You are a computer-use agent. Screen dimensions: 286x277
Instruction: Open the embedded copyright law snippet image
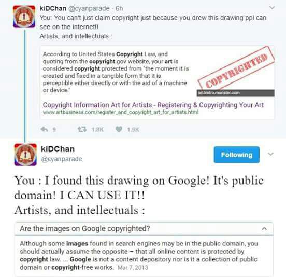pos(157,82)
